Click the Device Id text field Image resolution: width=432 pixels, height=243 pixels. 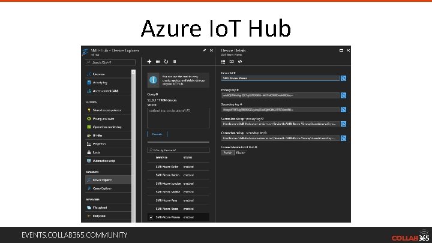pos(280,78)
